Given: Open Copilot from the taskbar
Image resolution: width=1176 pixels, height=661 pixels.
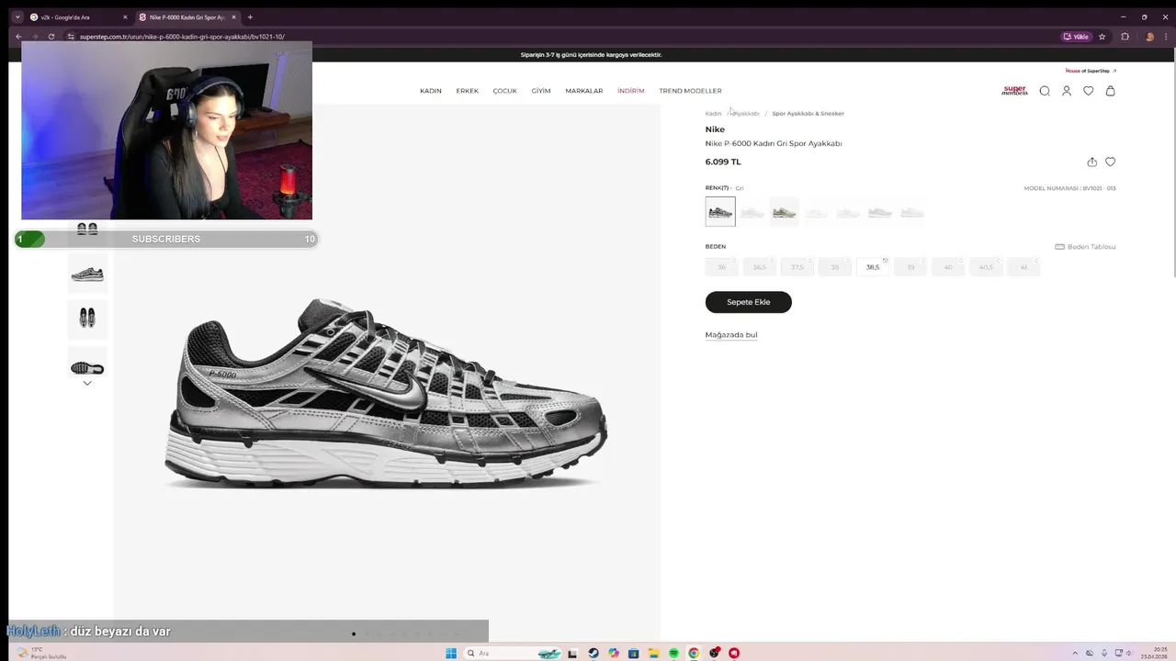Looking at the screenshot, I should coord(614,654).
